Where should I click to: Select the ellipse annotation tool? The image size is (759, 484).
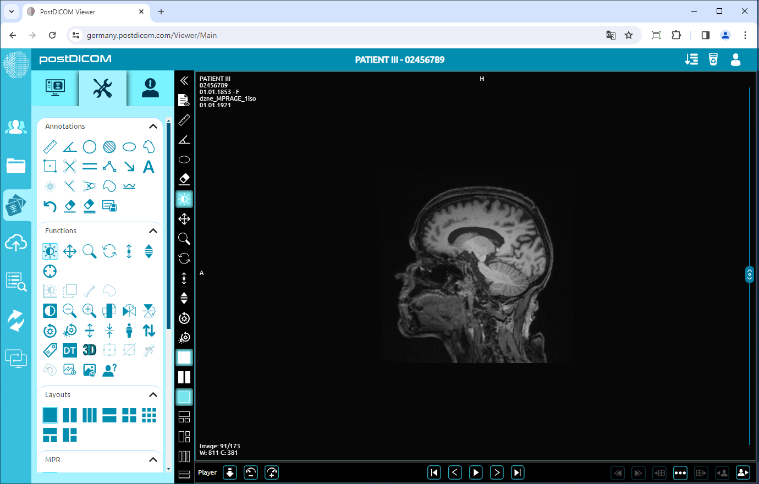[x=129, y=146]
